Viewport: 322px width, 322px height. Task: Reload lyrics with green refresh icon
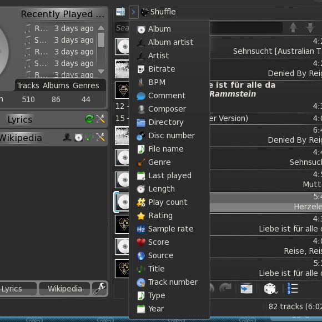tap(89, 119)
